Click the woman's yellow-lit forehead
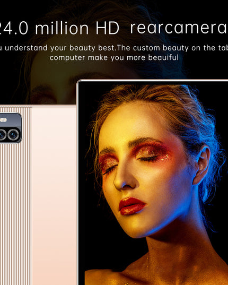Image resolution: width=228 pixels, height=285 pixels. click(130, 124)
